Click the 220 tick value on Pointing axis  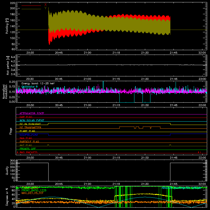(x=12, y=3)
